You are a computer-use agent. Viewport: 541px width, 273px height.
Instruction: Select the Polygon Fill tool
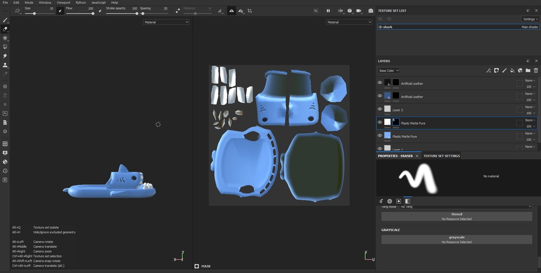coord(5,47)
